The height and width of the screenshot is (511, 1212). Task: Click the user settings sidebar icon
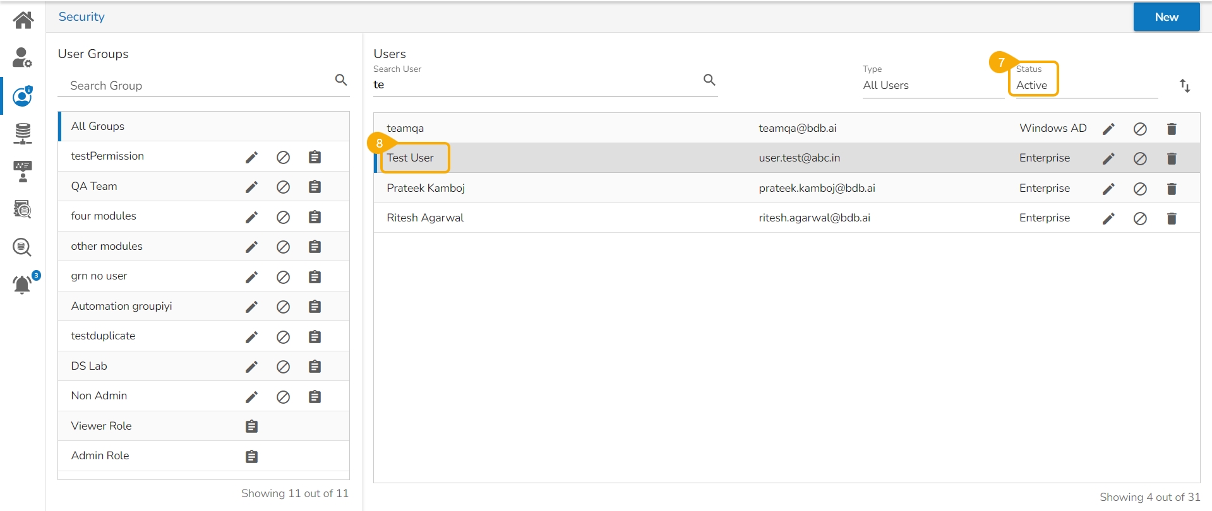pyautogui.click(x=23, y=57)
